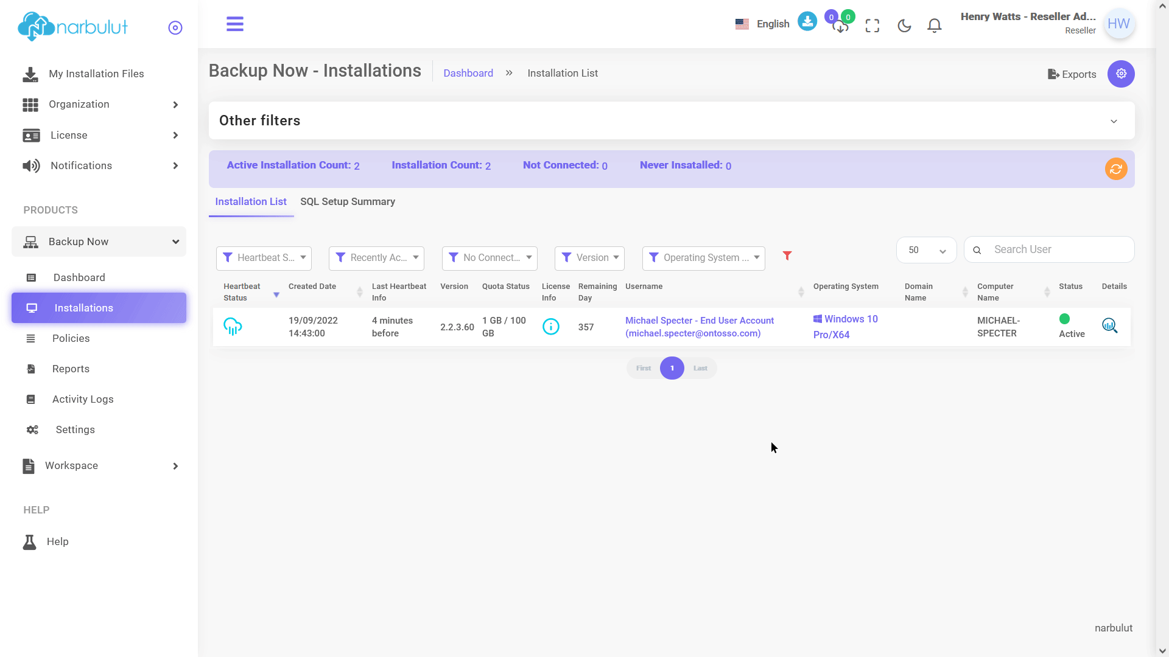Image resolution: width=1169 pixels, height=657 pixels.
Task: Click the Exports file icon
Action: pos(1053,74)
